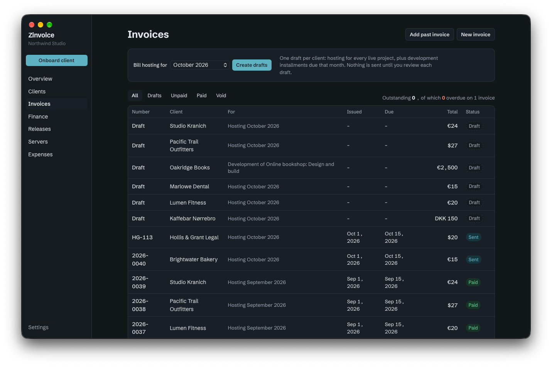Click the Create drafts button

(x=252, y=65)
